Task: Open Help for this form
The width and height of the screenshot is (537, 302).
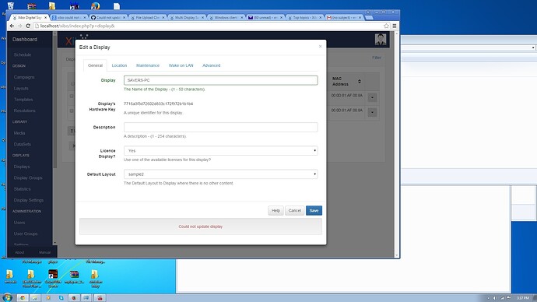Action: point(276,211)
